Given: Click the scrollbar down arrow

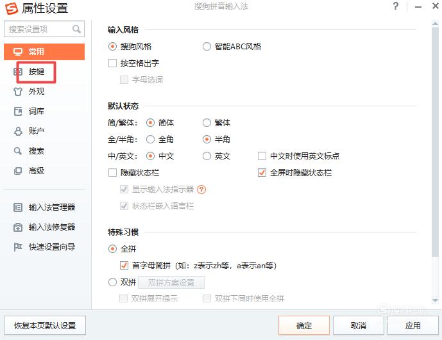Looking at the screenshot, I should click(x=435, y=301).
